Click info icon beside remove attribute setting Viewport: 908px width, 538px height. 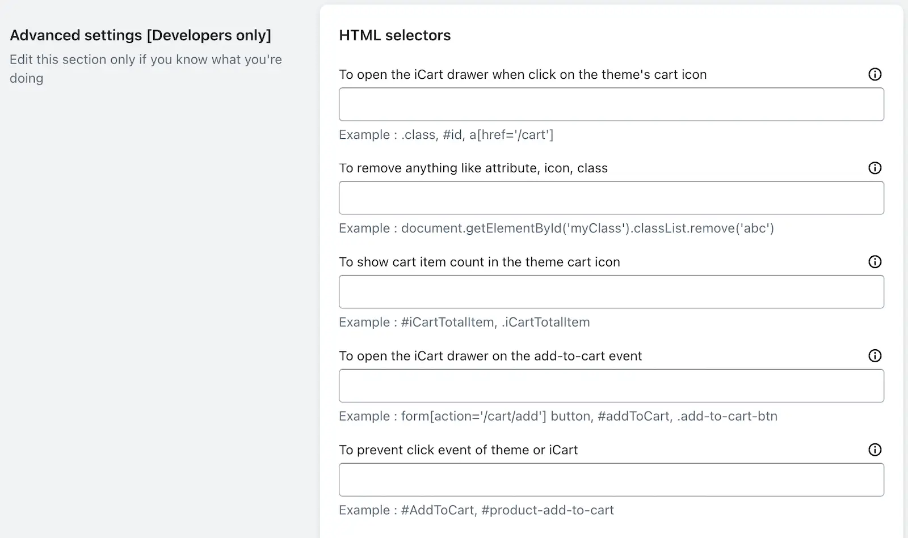(875, 168)
